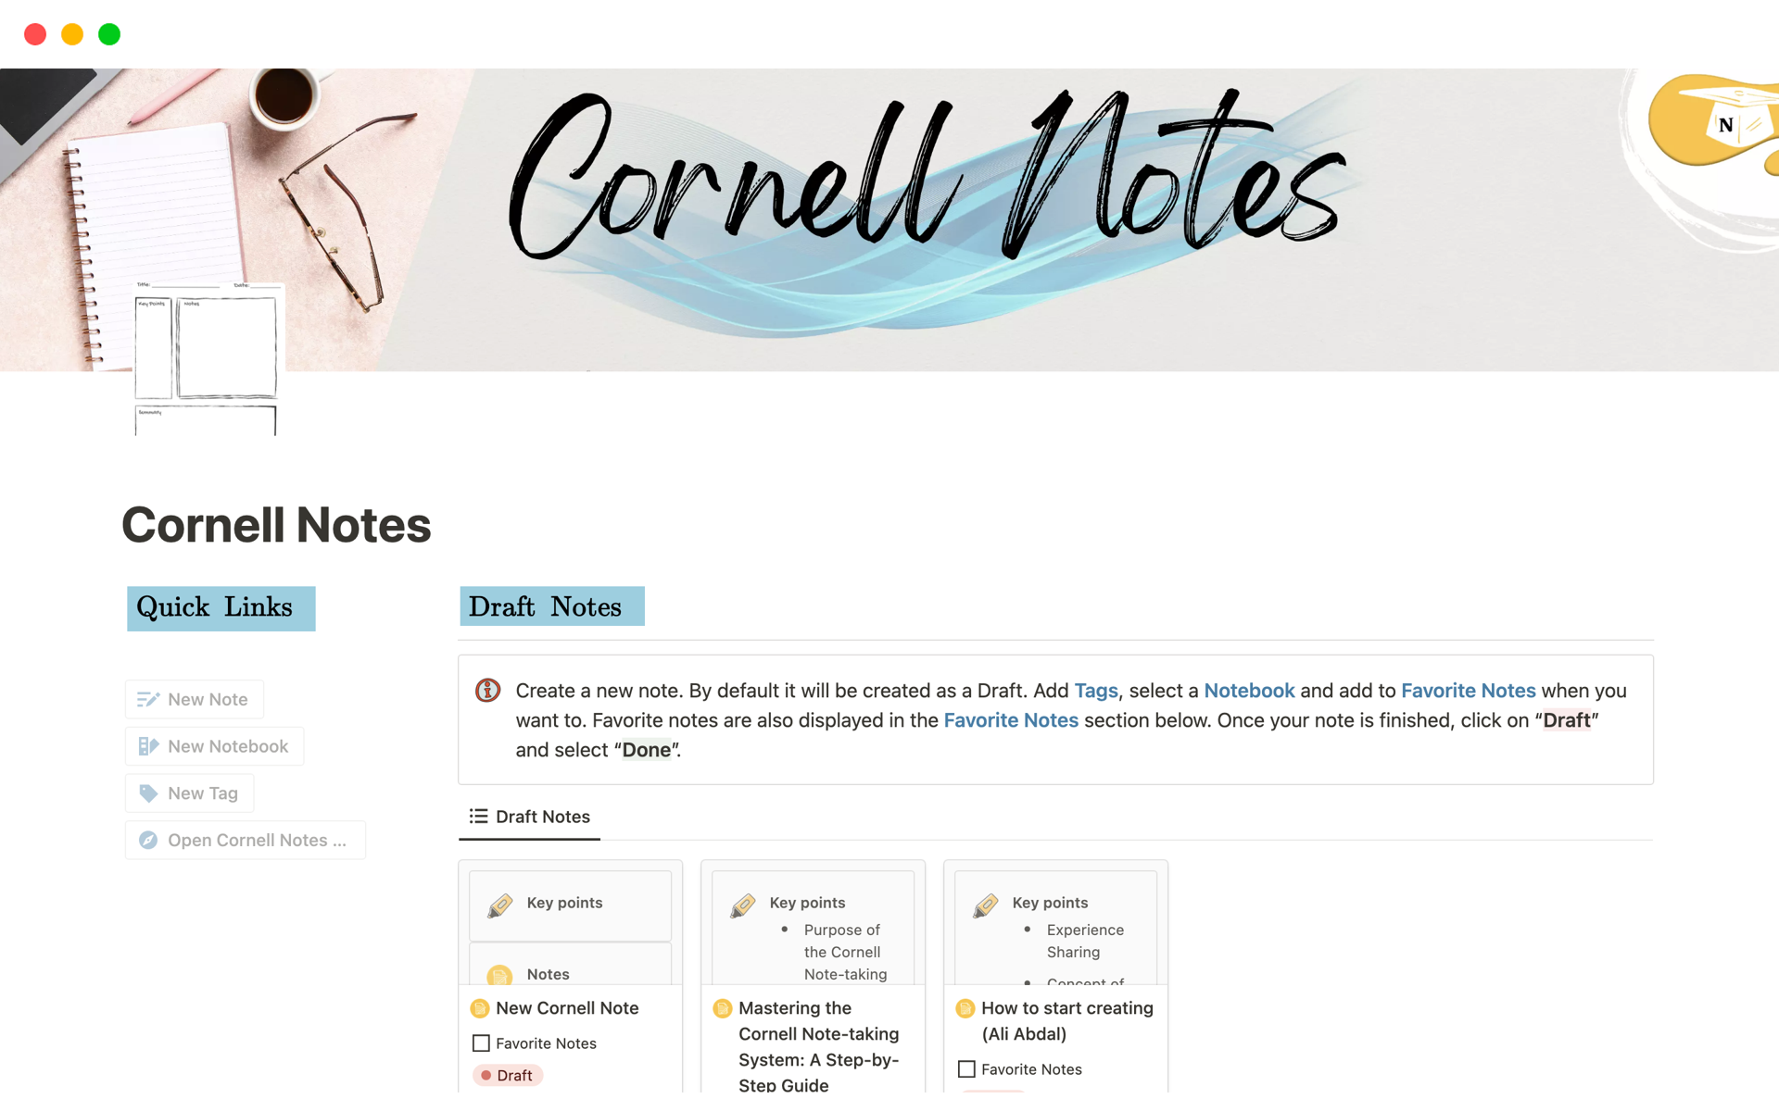Toggle Favorite Notes checkbox on New Cornell Note
This screenshot has width=1779, height=1111.
480,1043
